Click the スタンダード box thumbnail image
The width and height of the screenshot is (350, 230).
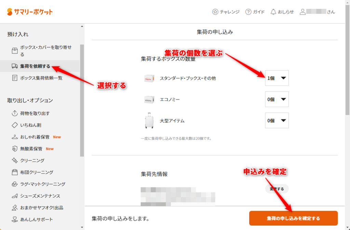coord(148,78)
